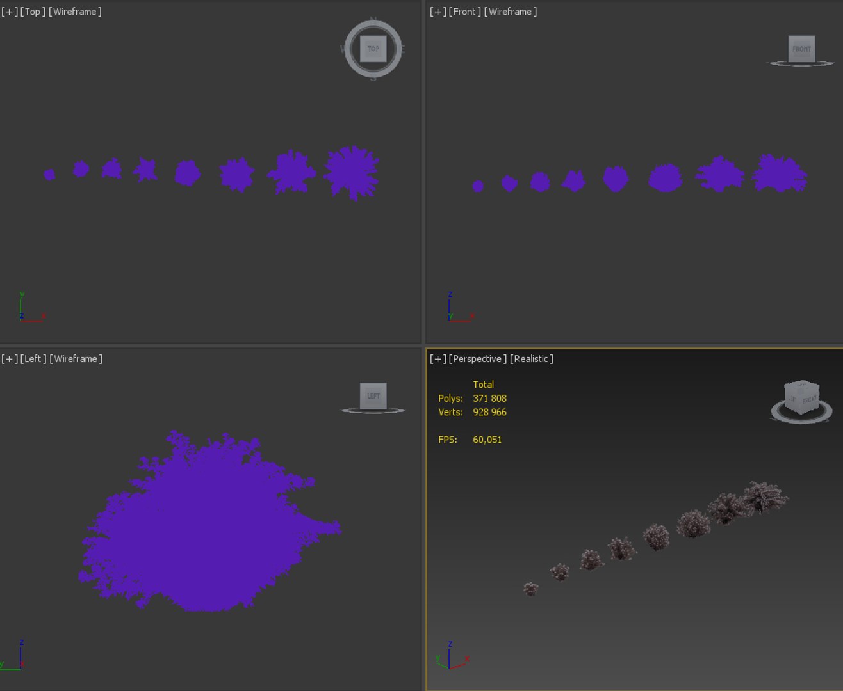Screen dimensions: 843x691
Task: Open the [Left] view label menu
Action: 34,359
